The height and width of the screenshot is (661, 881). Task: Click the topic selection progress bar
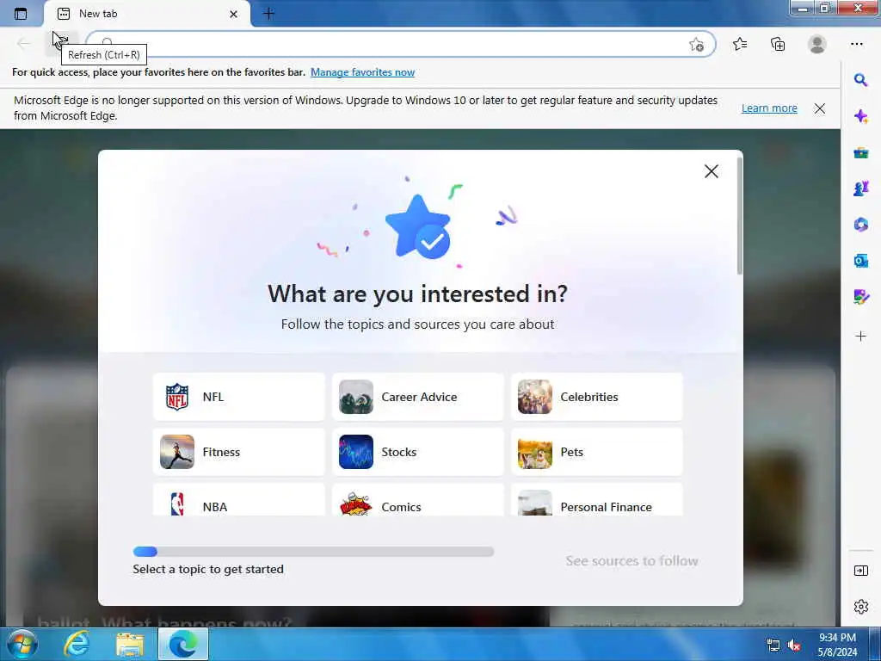[x=313, y=552]
